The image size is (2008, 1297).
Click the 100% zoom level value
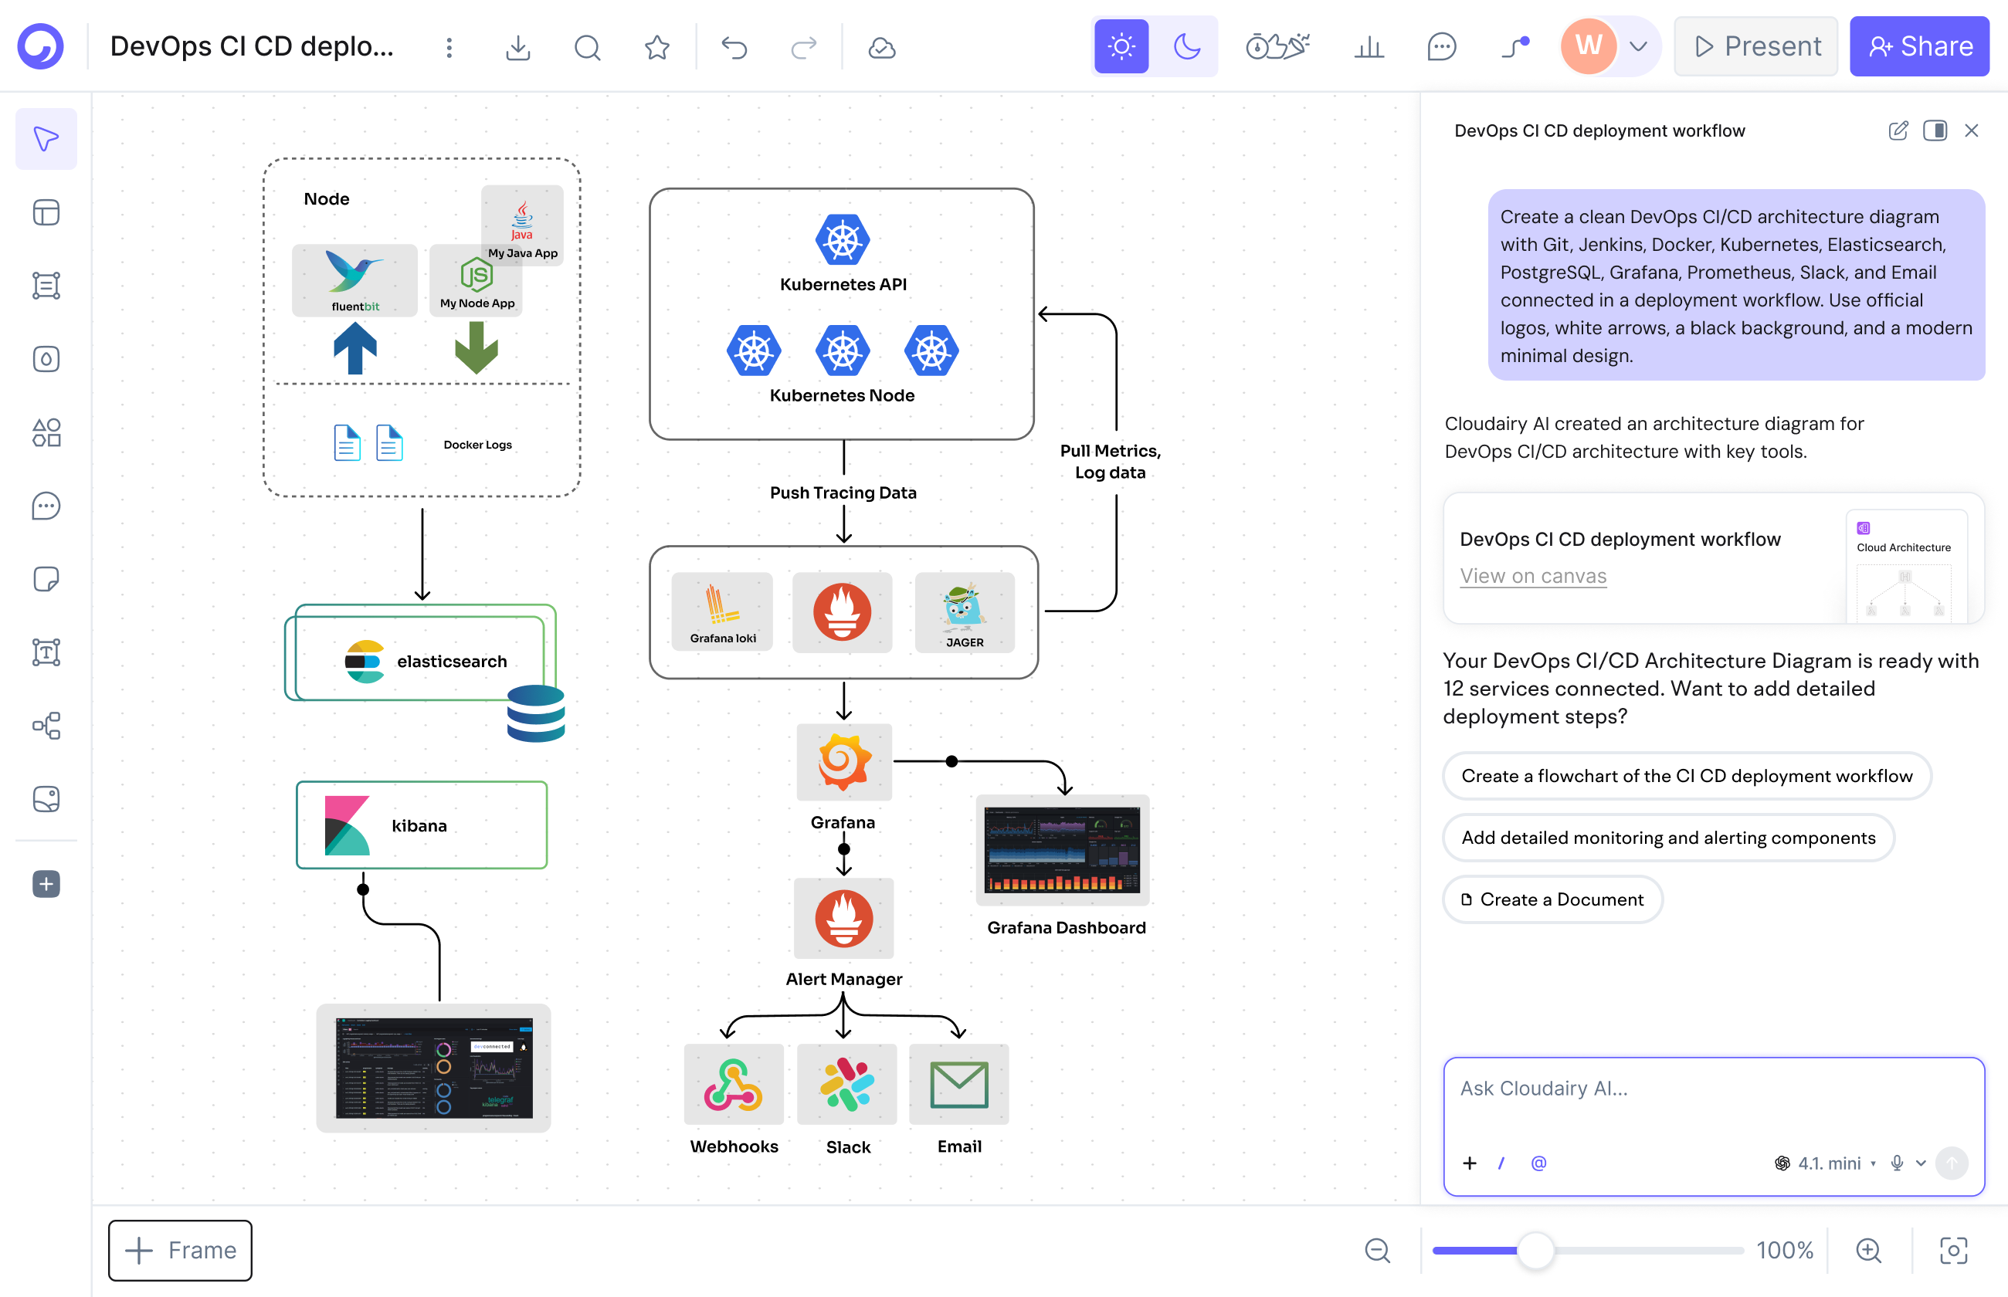(x=1785, y=1250)
